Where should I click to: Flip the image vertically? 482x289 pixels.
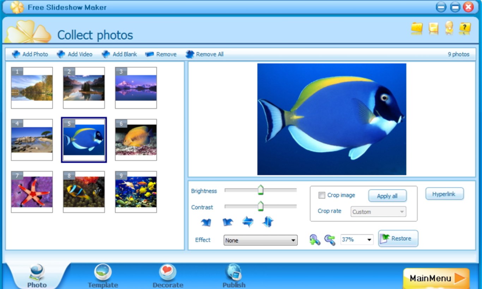(x=268, y=222)
